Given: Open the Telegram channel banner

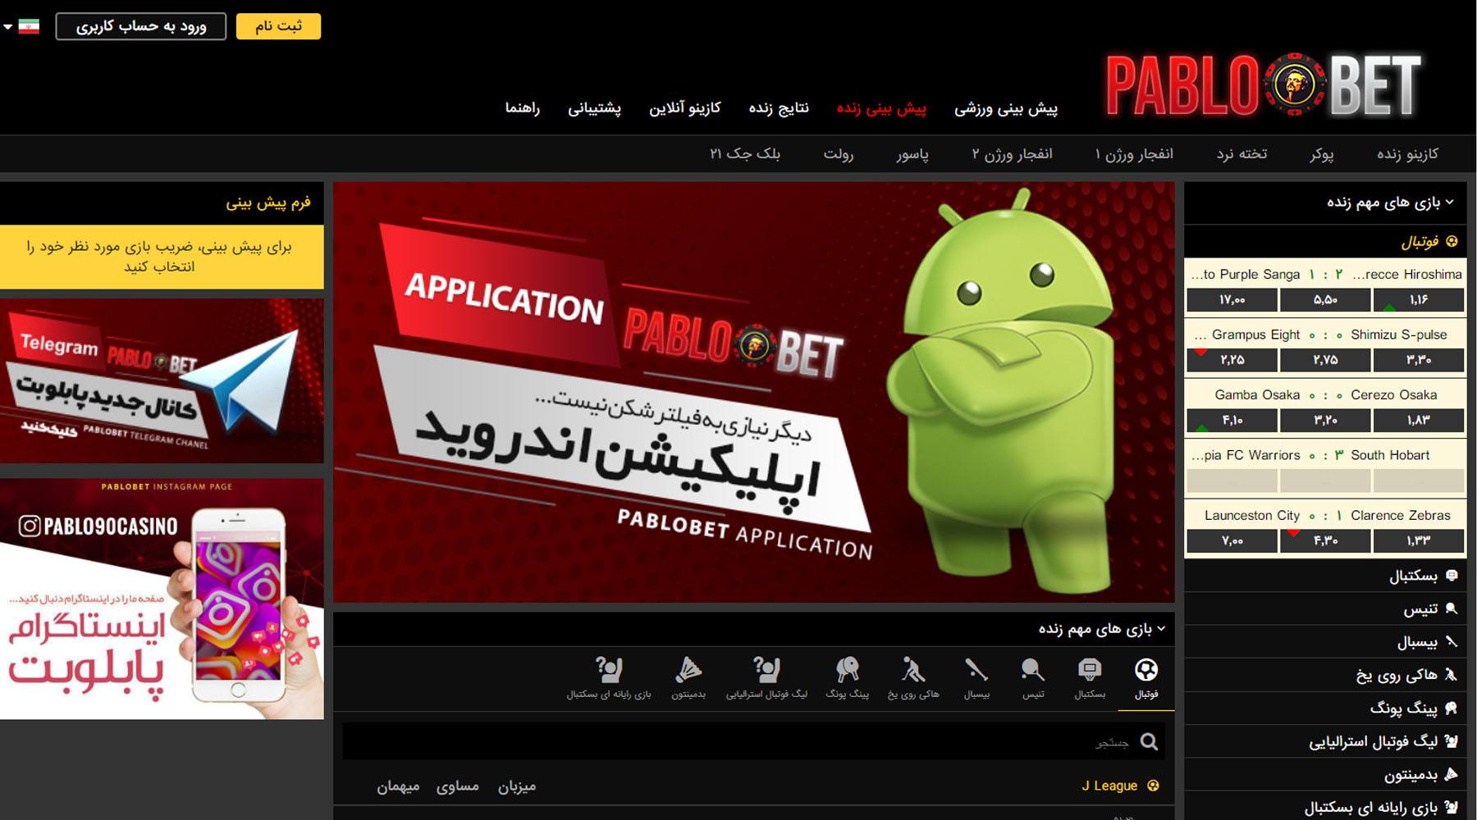Looking at the screenshot, I should (162, 380).
